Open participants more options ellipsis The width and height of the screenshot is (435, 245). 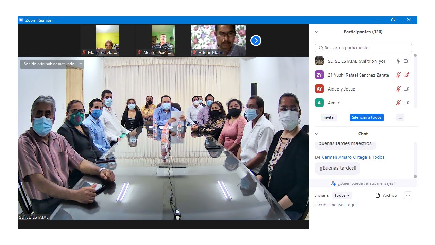[400, 117]
